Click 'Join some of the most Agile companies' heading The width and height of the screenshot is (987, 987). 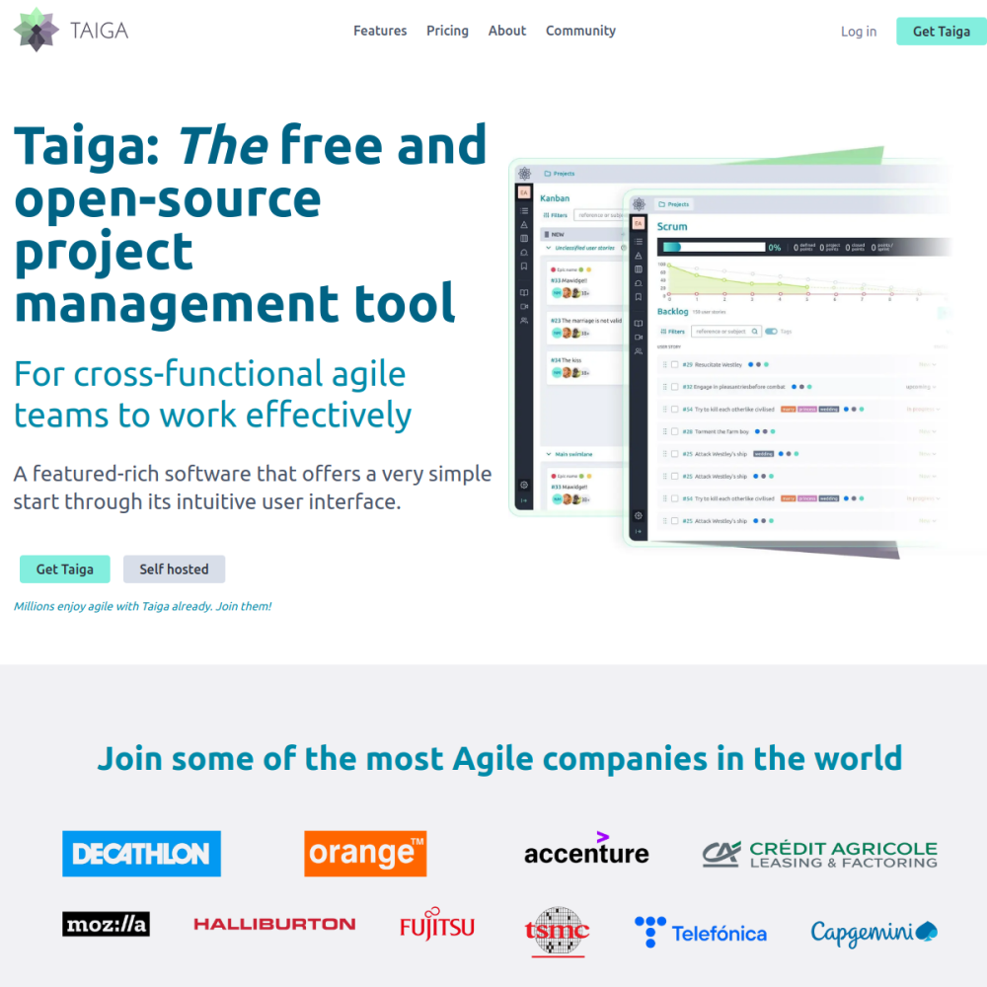pos(499,758)
